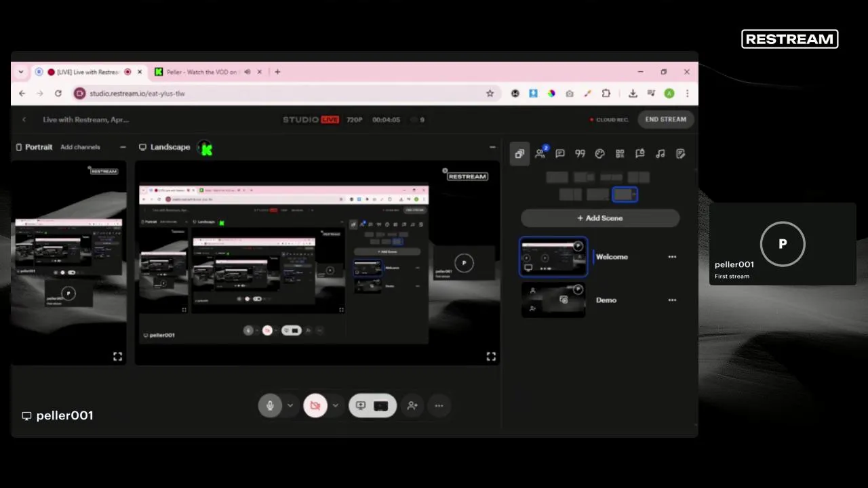868x488 pixels.
Task: Select the second layout in bottom row
Action: click(597, 195)
